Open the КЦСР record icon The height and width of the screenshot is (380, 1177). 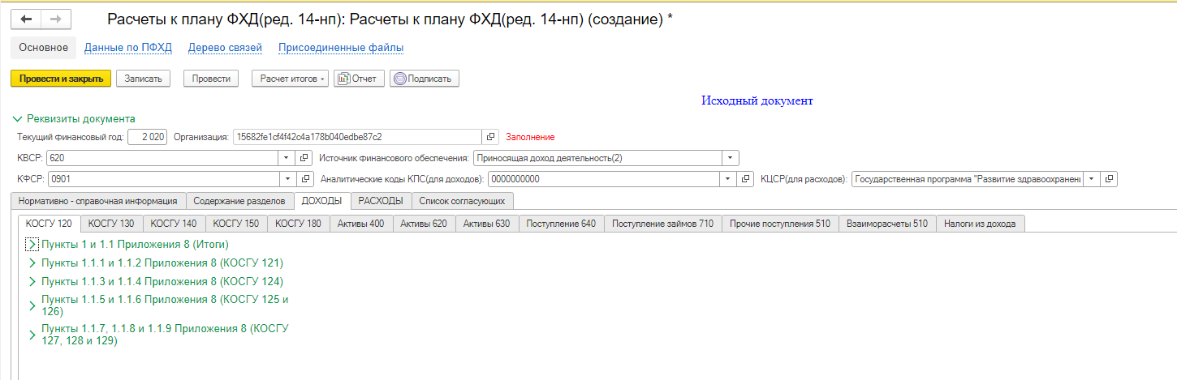click(1110, 179)
